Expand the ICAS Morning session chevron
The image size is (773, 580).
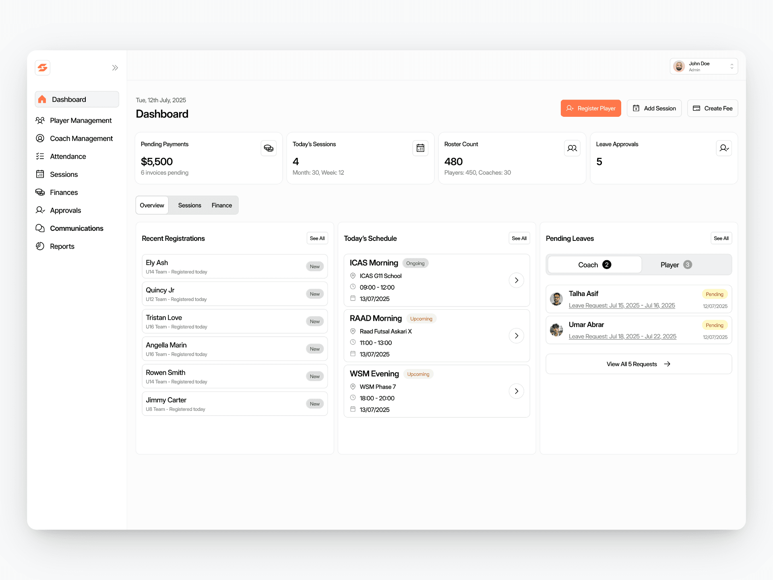[516, 280]
